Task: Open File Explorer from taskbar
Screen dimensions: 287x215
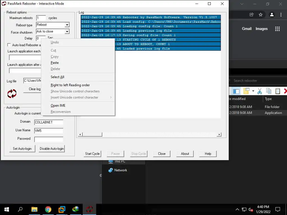Action: [x=34, y=209]
